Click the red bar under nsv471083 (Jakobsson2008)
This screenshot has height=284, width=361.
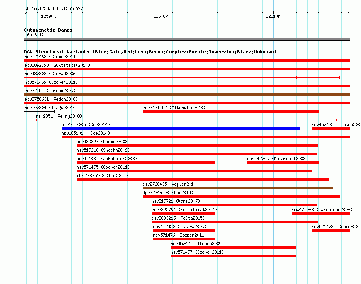click(321, 214)
